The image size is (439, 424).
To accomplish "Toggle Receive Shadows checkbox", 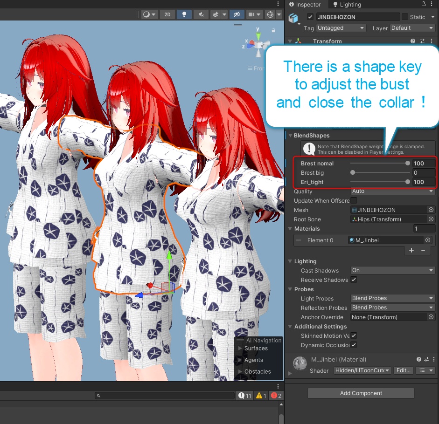I will click(x=354, y=280).
